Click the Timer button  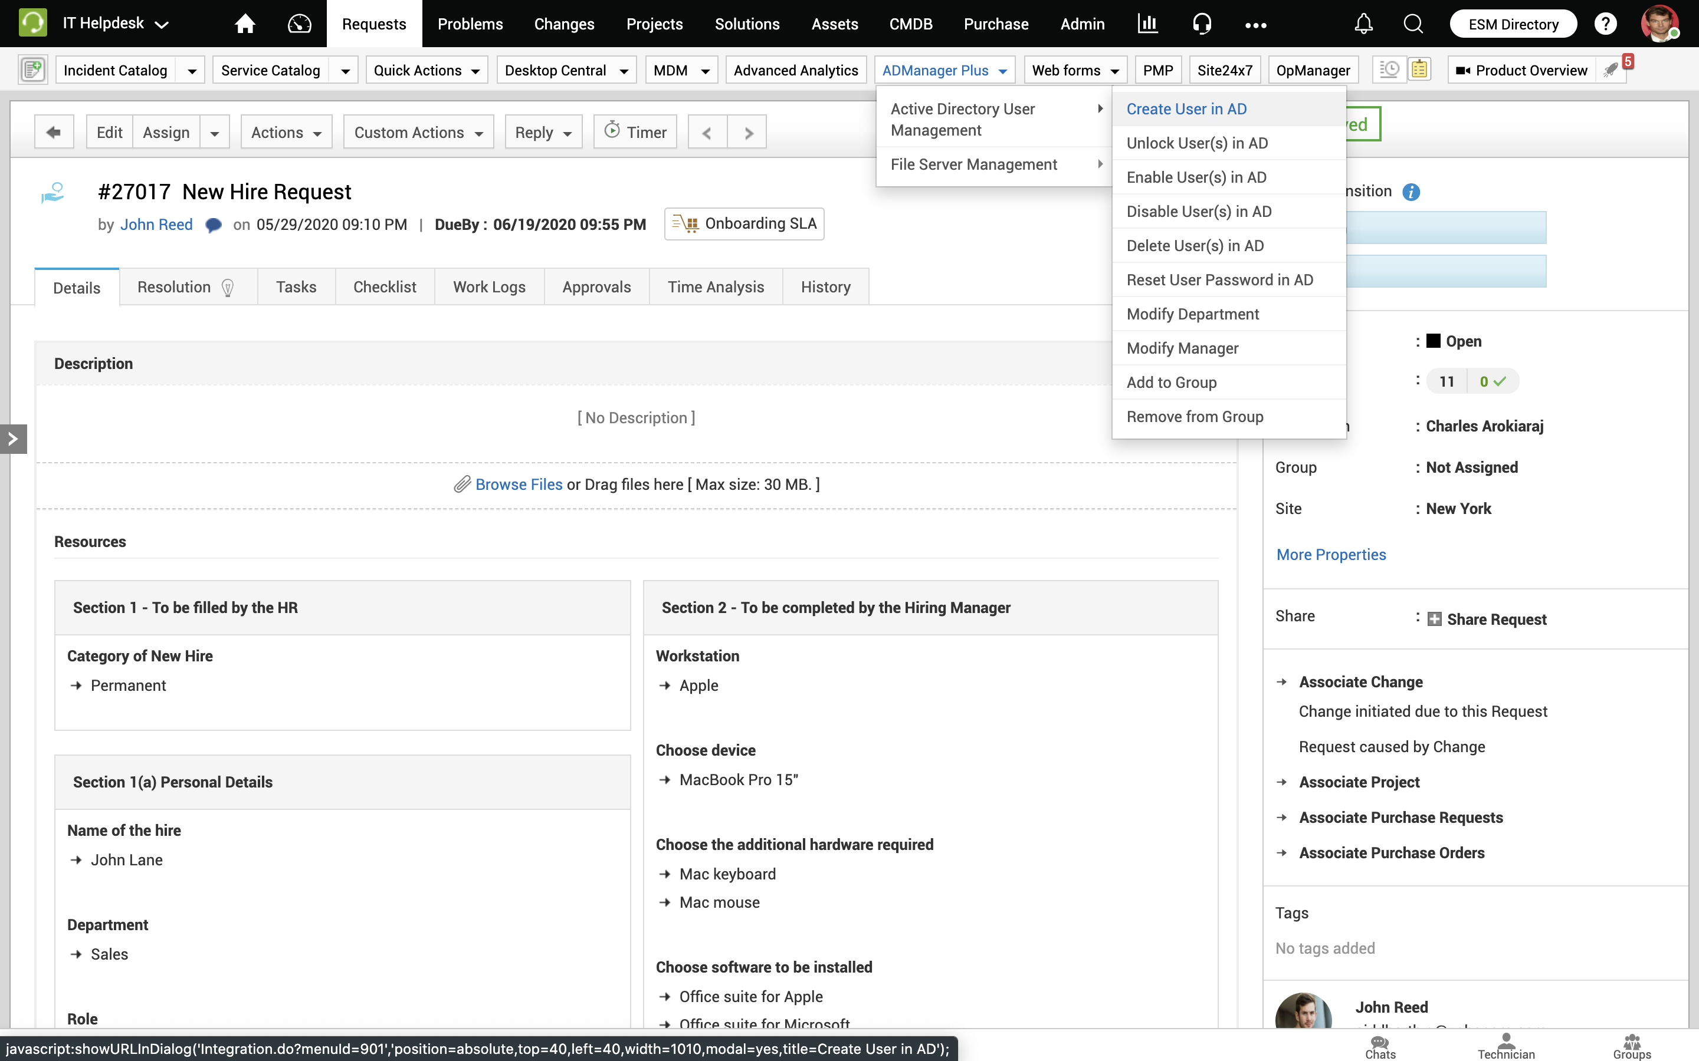tap(635, 132)
